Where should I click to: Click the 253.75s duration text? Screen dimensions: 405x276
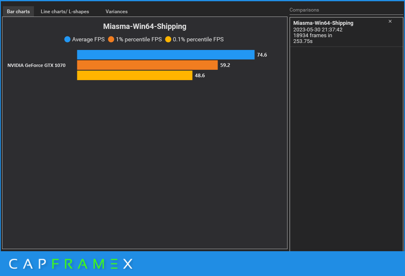pyautogui.click(x=303, y=41)
